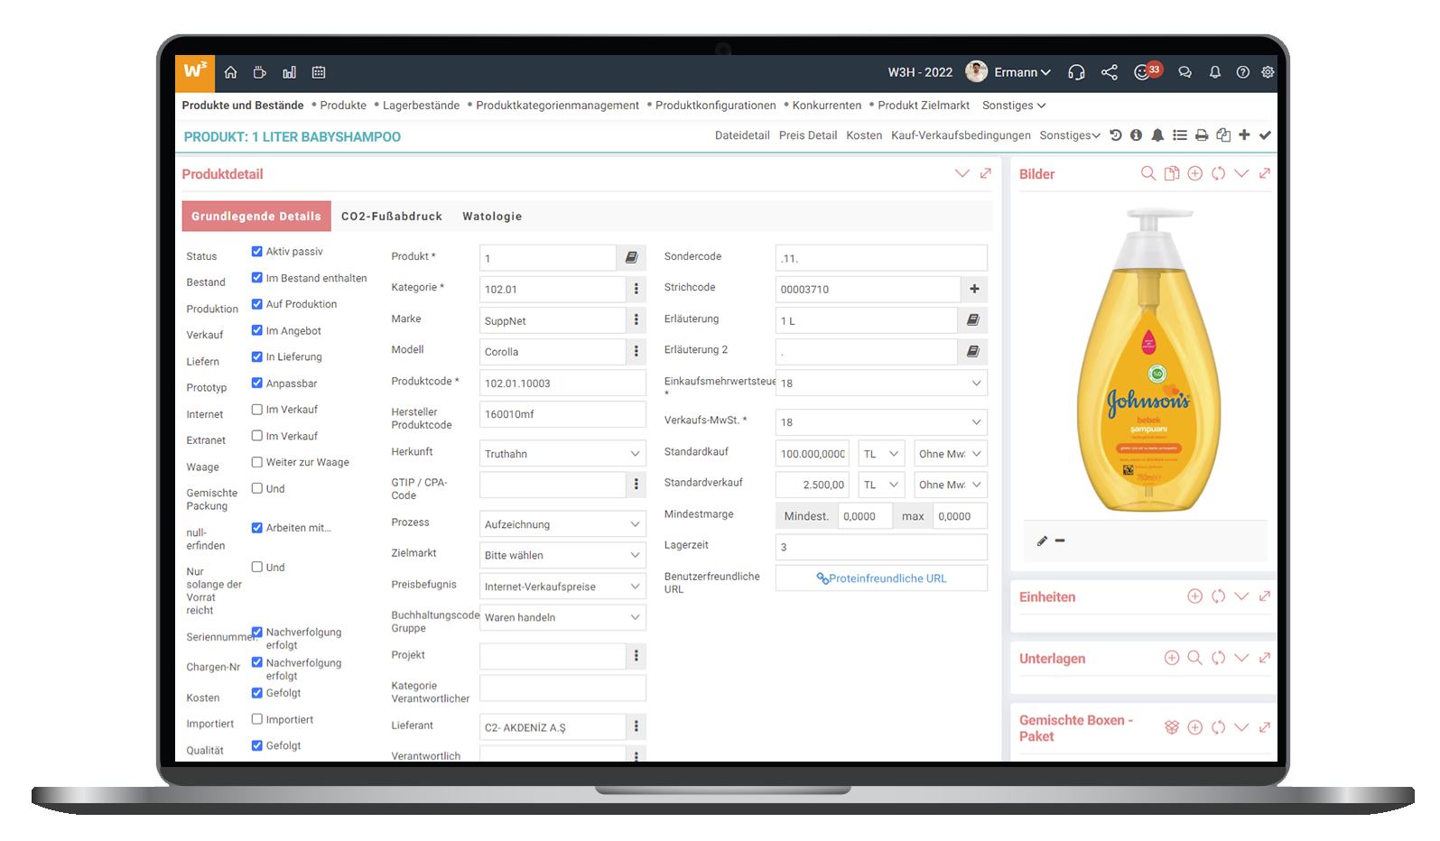Click the share network icon
The width and height of the screenshot is (1440, 841).
(x=1110, y=72)
